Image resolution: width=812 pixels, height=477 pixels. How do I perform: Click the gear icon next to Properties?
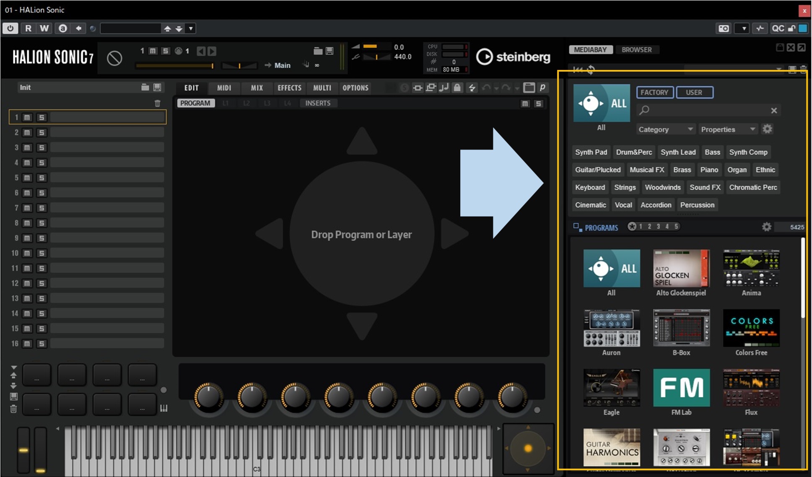coord(767,129)
